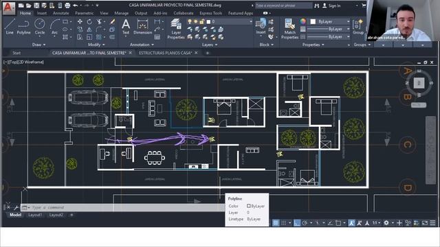
Task: Select the Line drawing tool
Action: [x=10, y=26]
